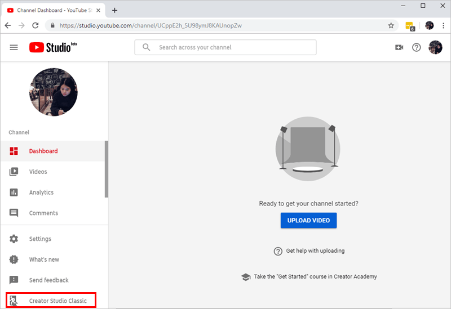Click the search magnifier icon

click(x=147, y=47)
